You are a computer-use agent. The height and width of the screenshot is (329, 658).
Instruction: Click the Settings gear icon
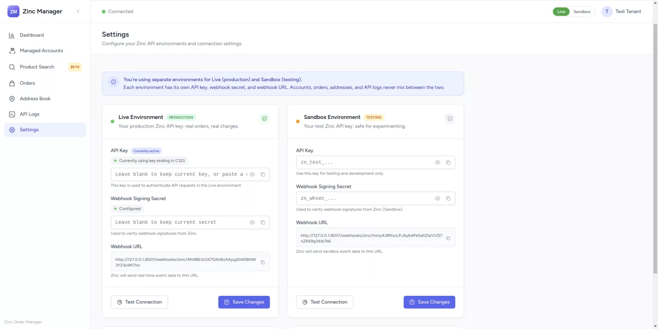click(x=12, y=130)
